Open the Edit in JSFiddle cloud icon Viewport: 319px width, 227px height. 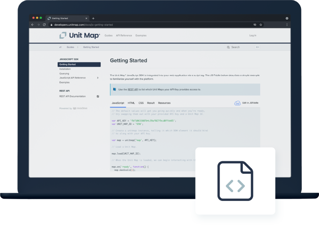tap(237, 103)
